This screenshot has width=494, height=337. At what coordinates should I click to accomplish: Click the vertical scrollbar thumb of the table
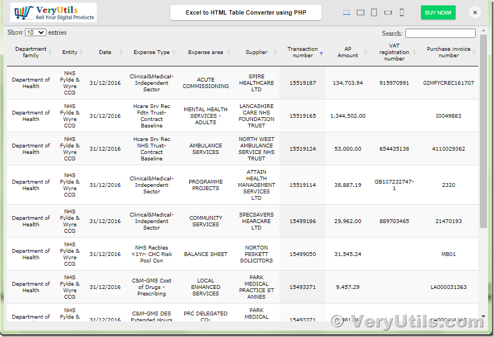(483, 131)
